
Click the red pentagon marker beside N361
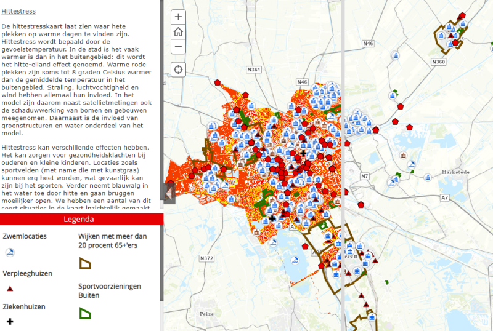tap(245, 95)
